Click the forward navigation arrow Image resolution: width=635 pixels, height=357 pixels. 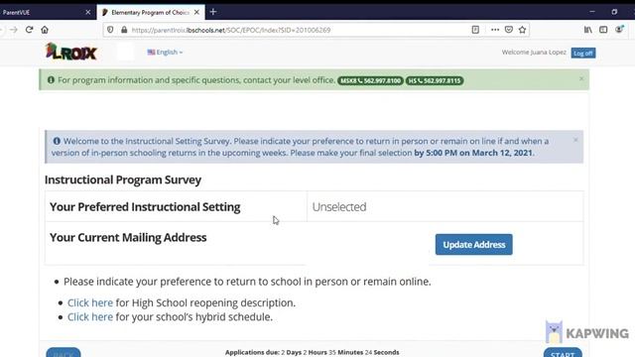pos(14,30)
